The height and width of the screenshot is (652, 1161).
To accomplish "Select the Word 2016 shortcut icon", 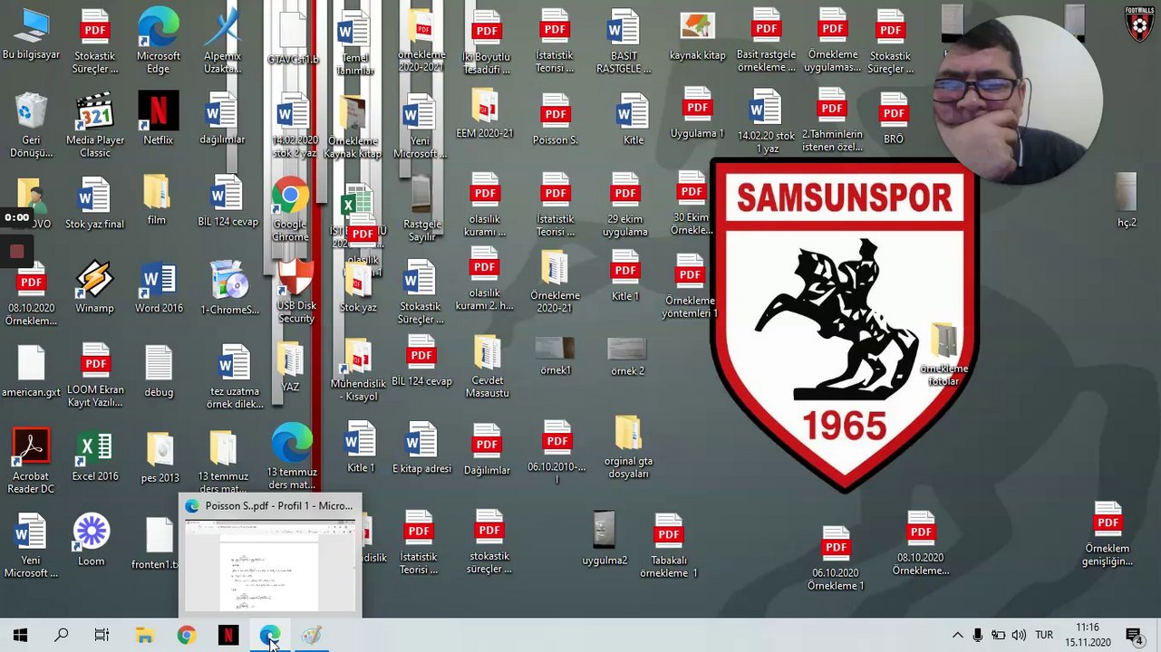I will click(x=159, y=287).
